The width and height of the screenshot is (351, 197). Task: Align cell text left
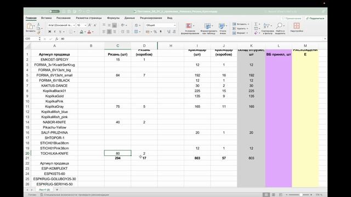coord(104,32)
